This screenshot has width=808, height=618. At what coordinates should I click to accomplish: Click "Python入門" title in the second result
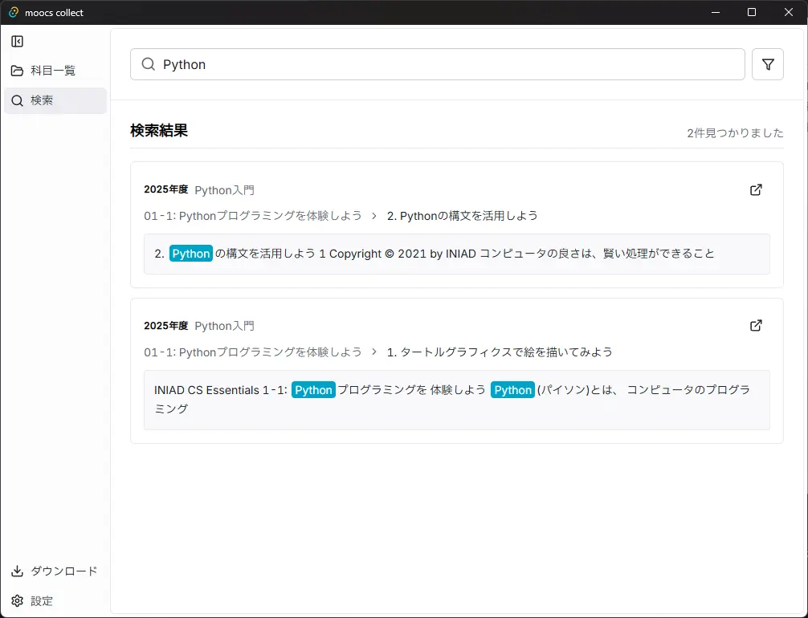pos(224,326)
